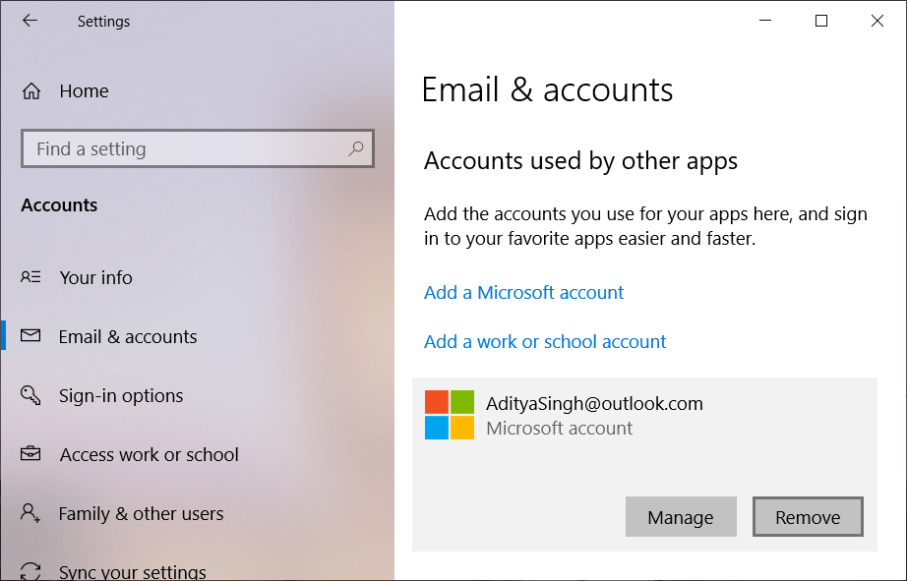Click the Microsoft logo beside the account
The image size is (907, 581).
click(x=450, y=415)
